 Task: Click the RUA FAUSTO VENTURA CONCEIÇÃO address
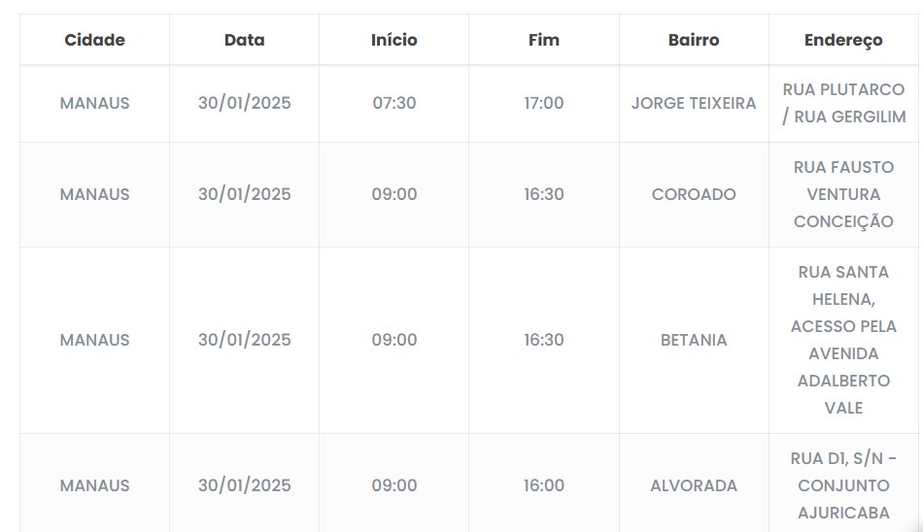point(843,194)
